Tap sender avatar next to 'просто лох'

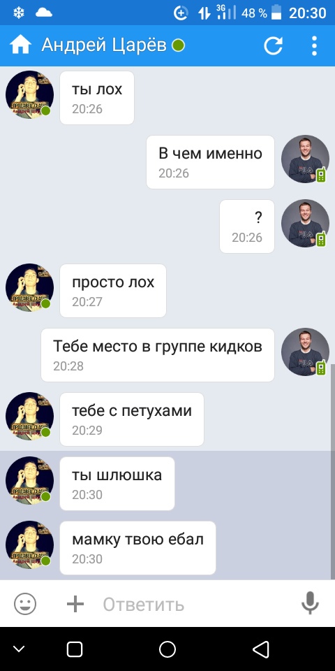pyautogui.click(x=29, y=287)
